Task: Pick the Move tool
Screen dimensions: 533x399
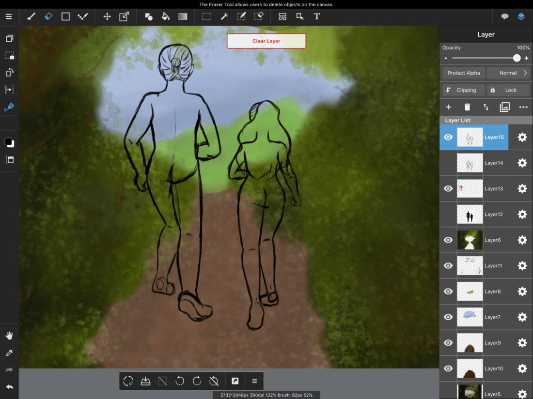Action: pyautogui.click(x=107, y=16)
